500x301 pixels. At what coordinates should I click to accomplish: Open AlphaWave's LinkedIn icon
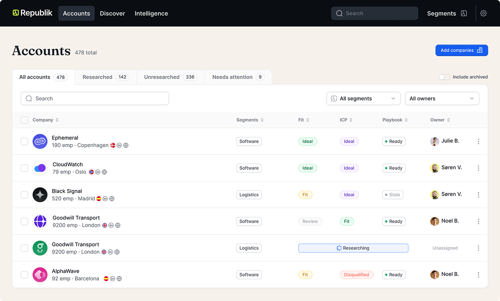112,279
